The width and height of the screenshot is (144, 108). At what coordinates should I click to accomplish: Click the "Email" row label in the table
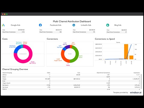4,81
